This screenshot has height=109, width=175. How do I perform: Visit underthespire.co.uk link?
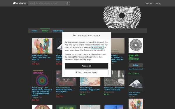(x=136, y=69)
